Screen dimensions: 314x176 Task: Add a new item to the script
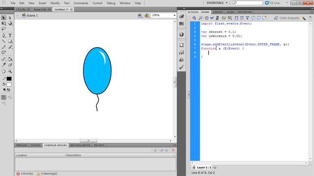click(194, 18)
